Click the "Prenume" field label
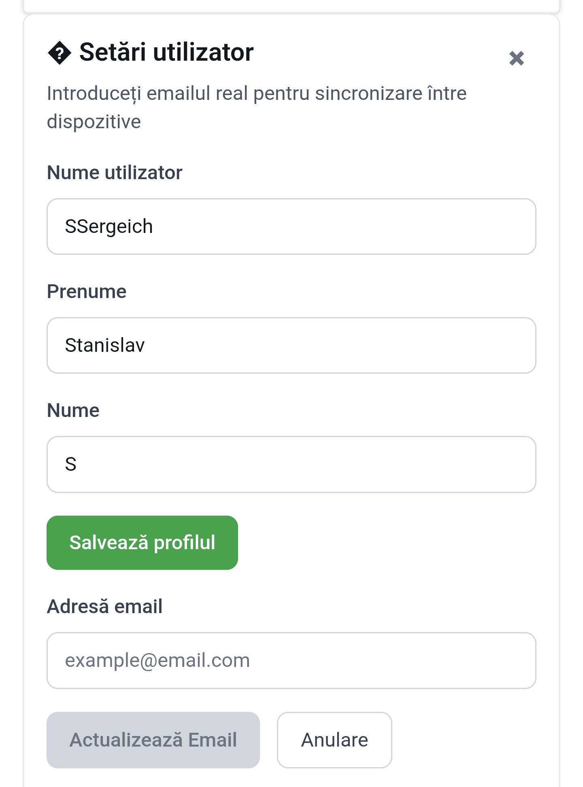 [x=87, y=292]
